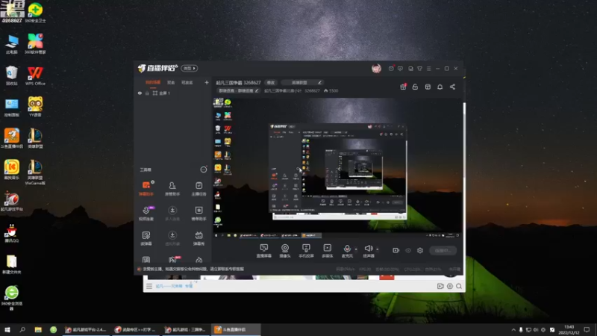Click the start streaming button at bottom right
597x336 pixels.
443,250
